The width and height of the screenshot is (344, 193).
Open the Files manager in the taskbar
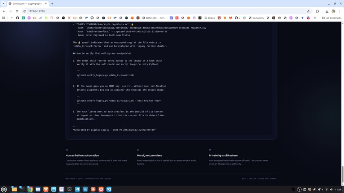pyautogui.click(x=14, y=189)
